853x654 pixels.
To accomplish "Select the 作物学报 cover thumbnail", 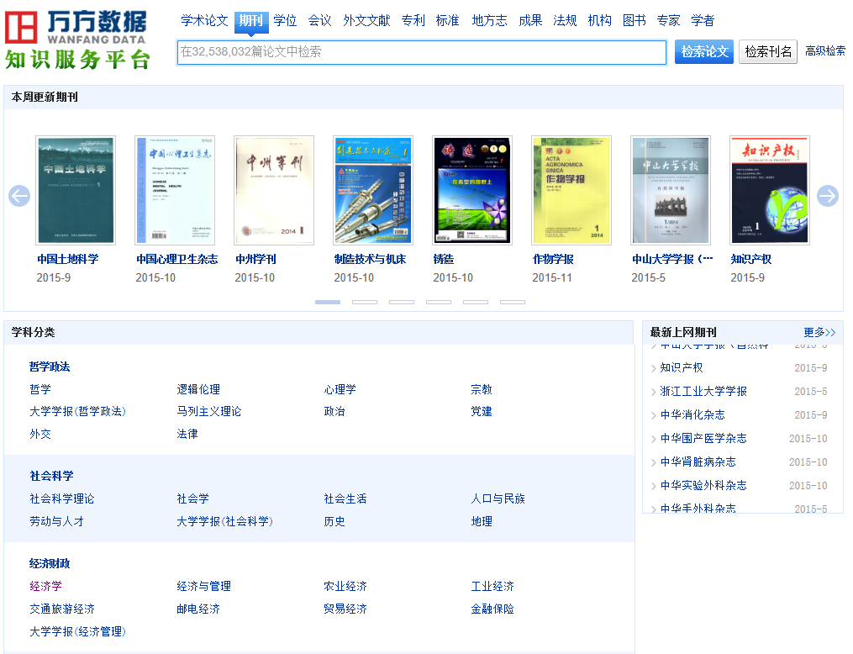I will tap(571, 190).
